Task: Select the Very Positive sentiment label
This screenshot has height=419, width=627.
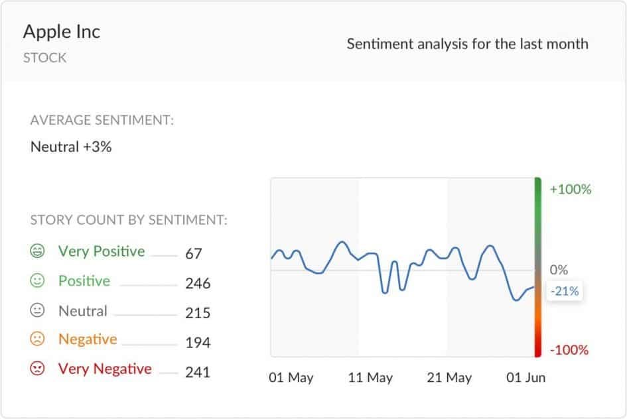Action: pyautogui.click(x=102, y=251)
